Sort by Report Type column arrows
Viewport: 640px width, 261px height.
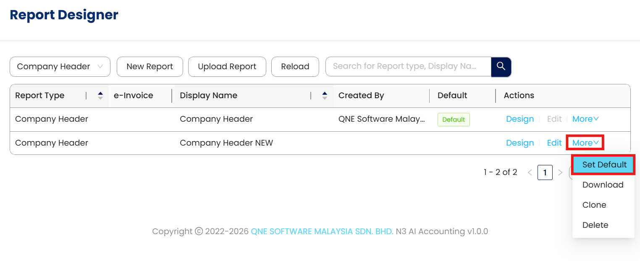100,96
